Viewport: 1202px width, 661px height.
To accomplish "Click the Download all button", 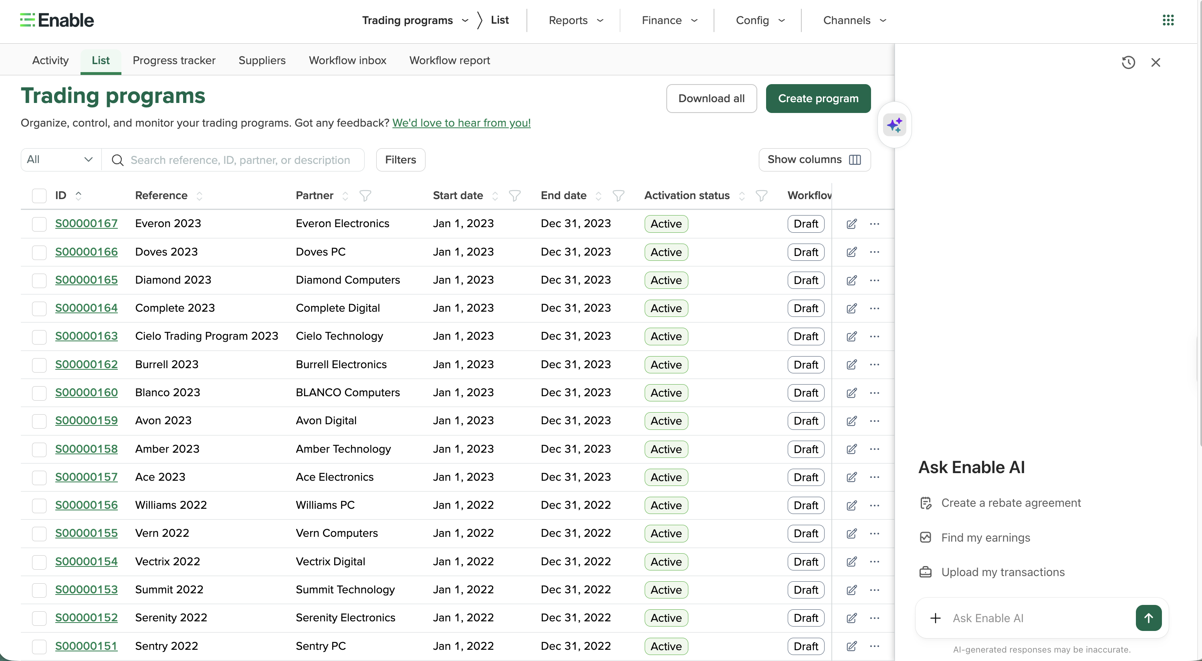I will click(x=711, y=99).
